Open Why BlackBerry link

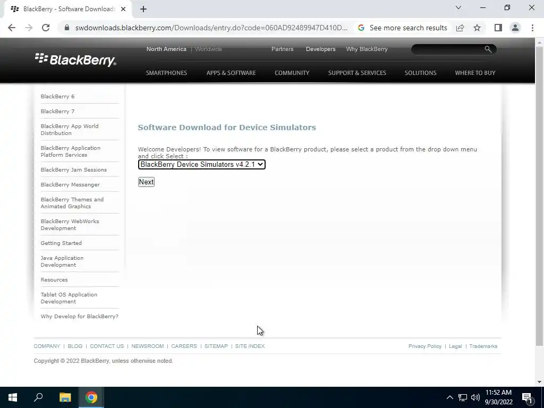pos(367,49)
